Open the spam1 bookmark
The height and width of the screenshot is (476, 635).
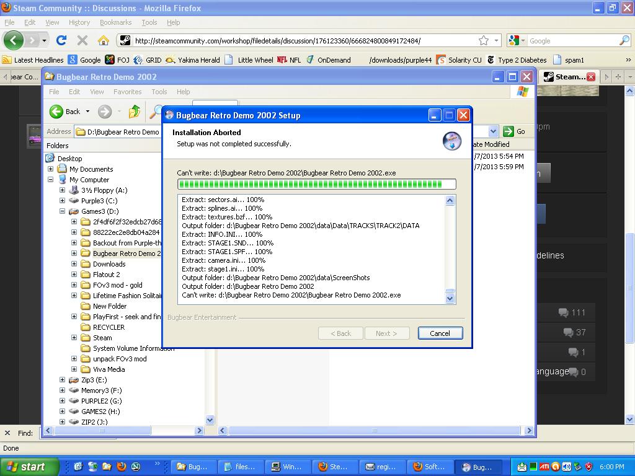pyautogui.click(x=569, y=60)
